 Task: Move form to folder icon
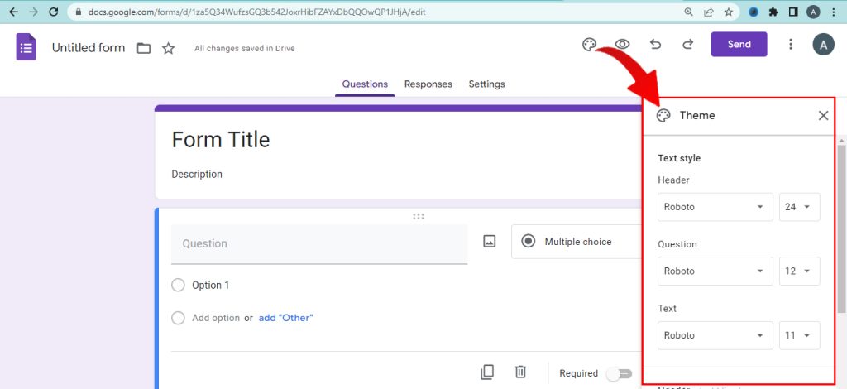144,48
